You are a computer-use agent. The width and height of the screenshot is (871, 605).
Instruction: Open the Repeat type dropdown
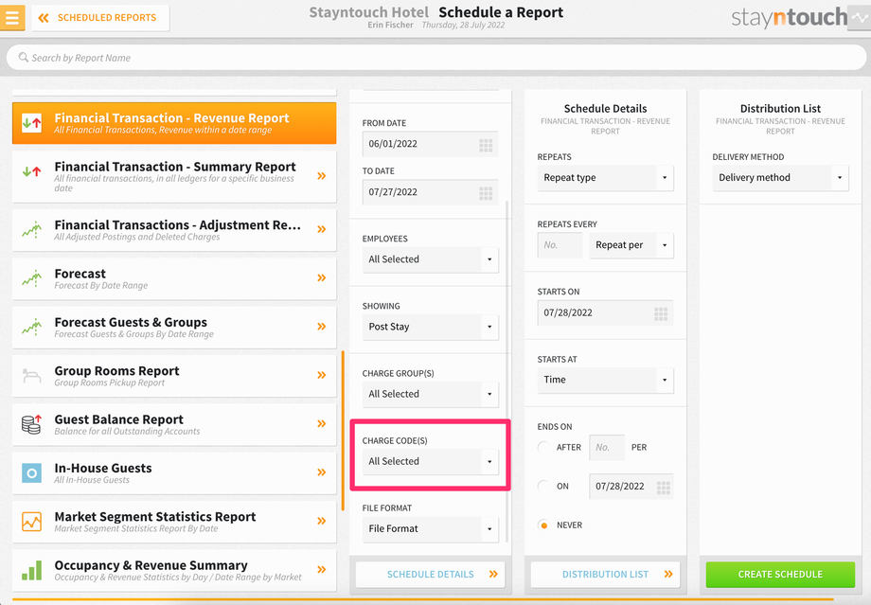[x=606, y=178]
